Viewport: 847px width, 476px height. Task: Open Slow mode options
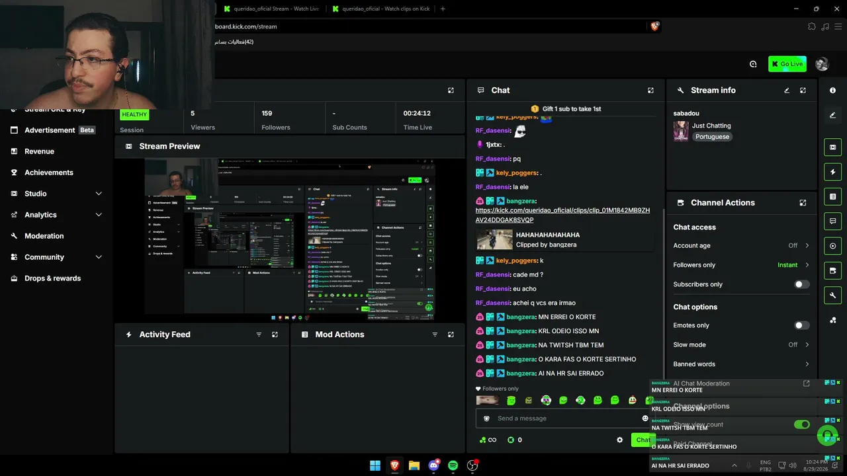(741, 344)
